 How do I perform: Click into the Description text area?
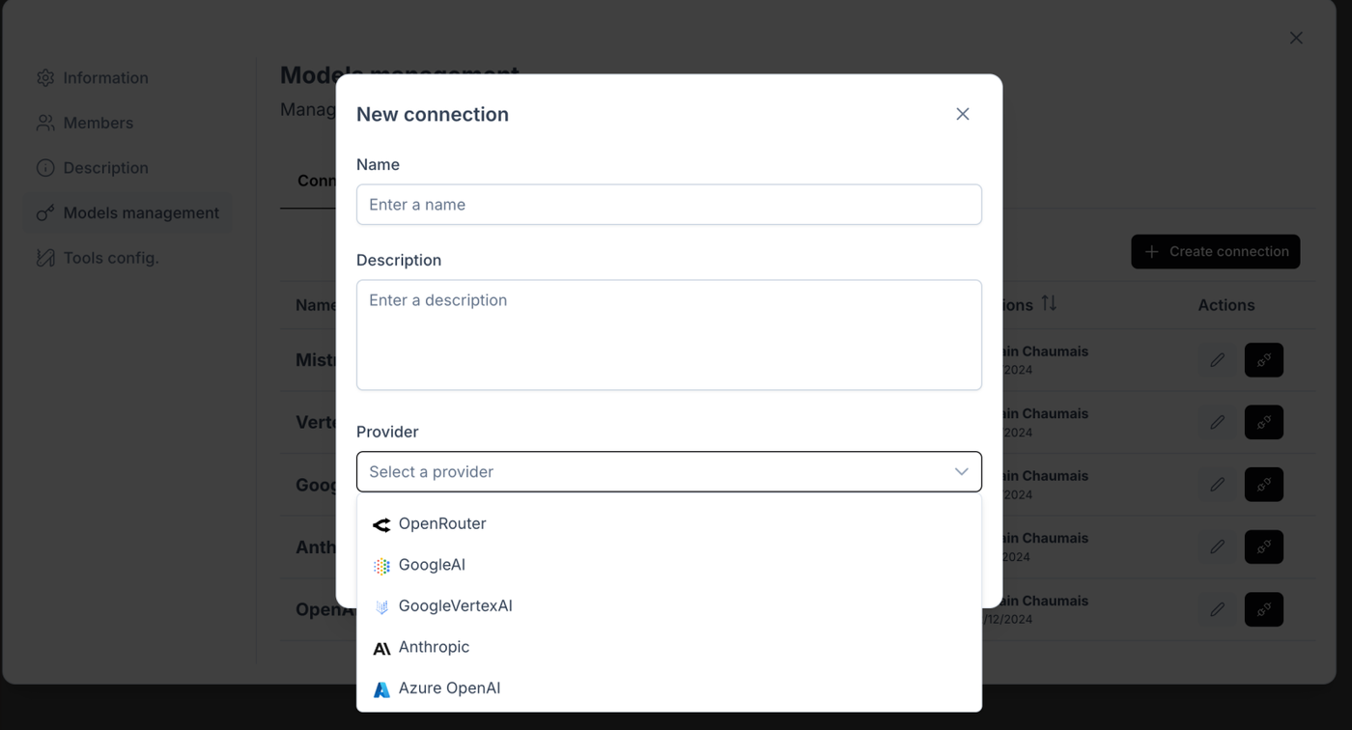point(668,334)
